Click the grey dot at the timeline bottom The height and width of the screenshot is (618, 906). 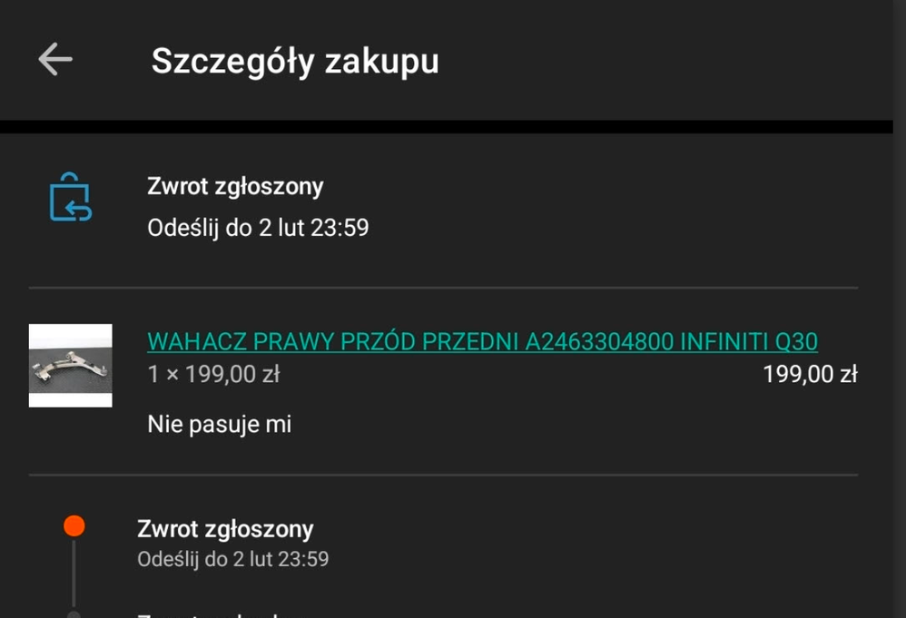click(x=74, y=613)
